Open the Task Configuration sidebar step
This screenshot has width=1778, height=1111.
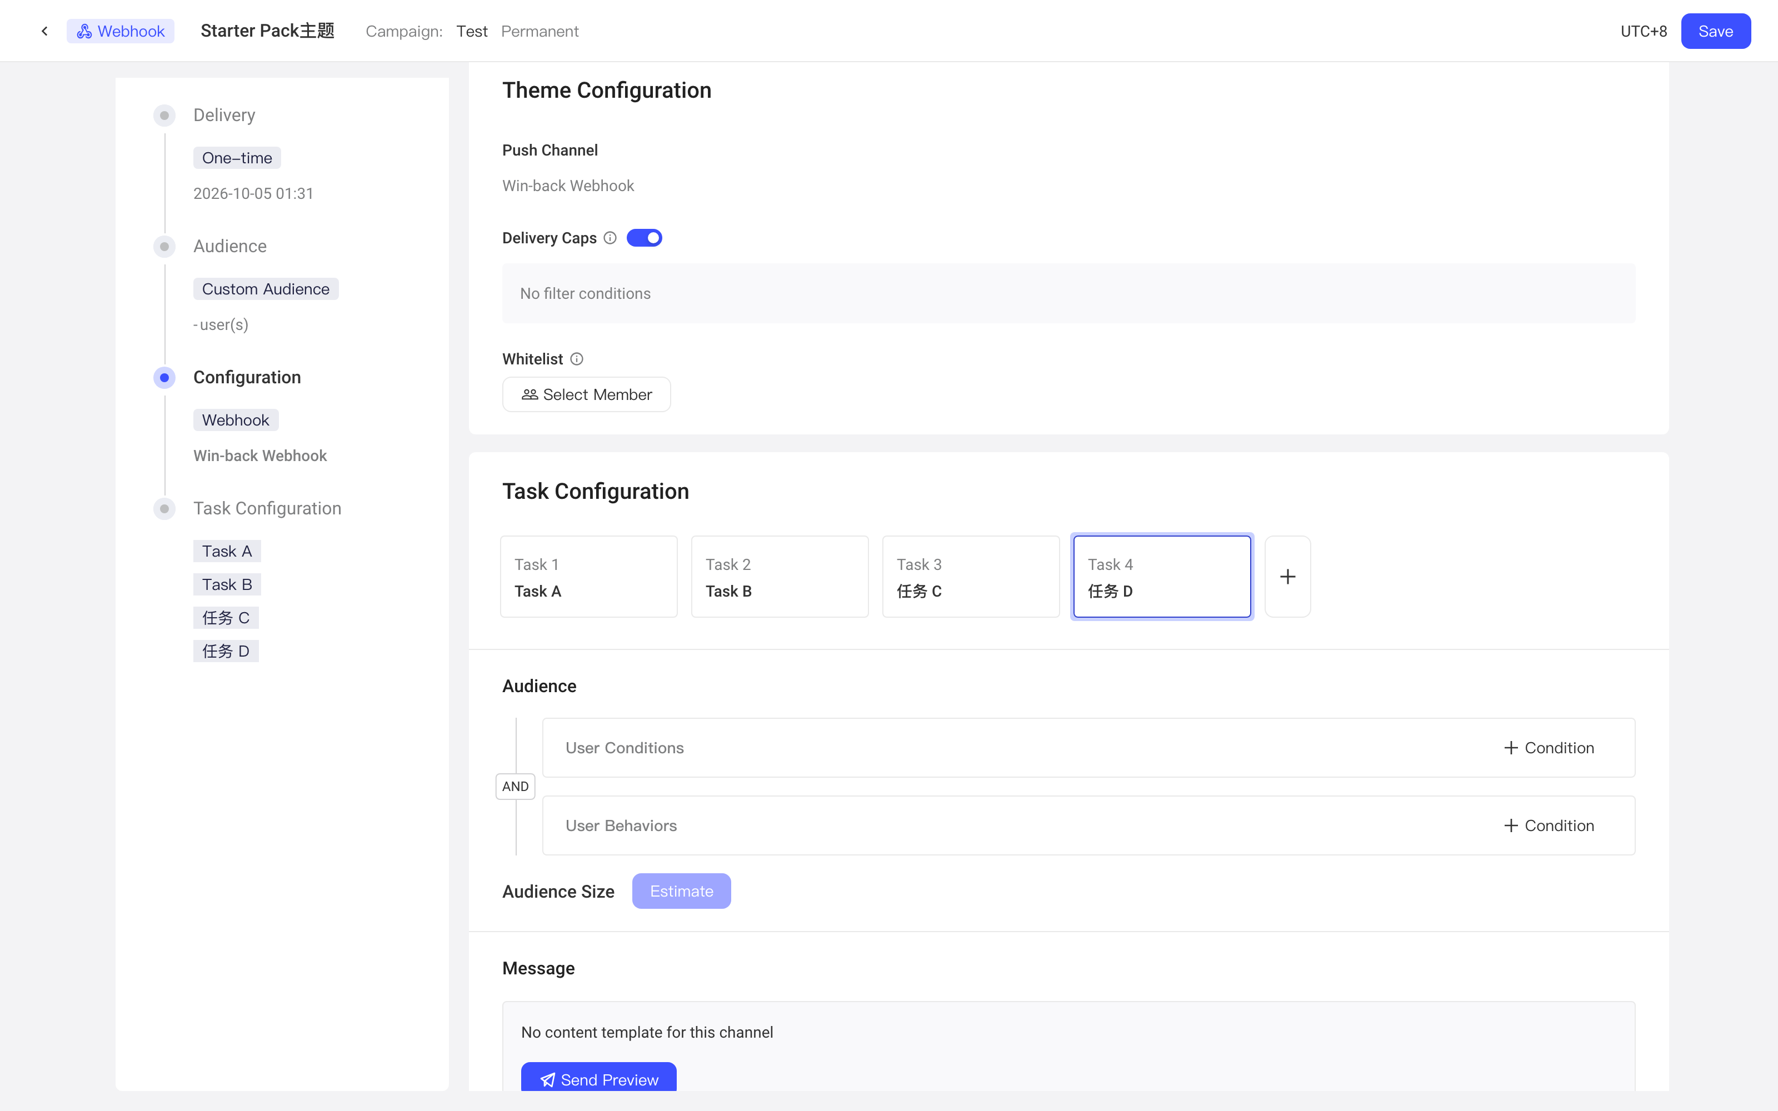(x=267, y=508)
